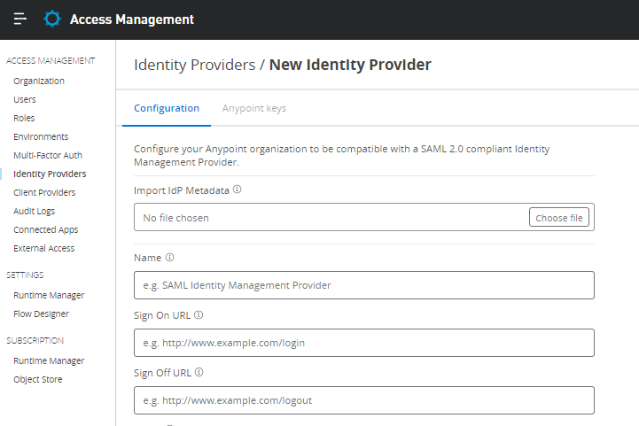The width and height of the screenshot is (639, 426).
Task: Switch to the Configuration tab
Action: click(167, 108)
